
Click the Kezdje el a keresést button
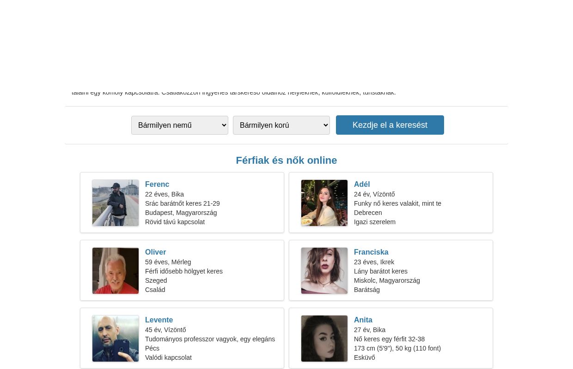pos(390,125)
